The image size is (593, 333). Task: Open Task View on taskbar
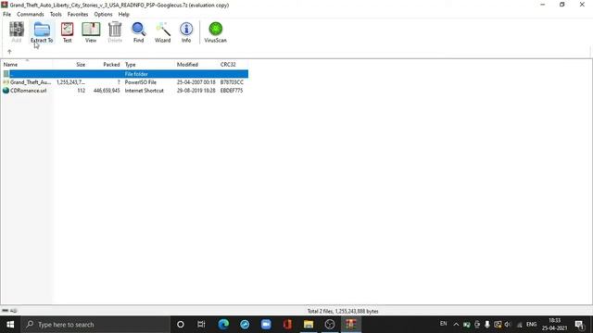(x=201, y=325)
